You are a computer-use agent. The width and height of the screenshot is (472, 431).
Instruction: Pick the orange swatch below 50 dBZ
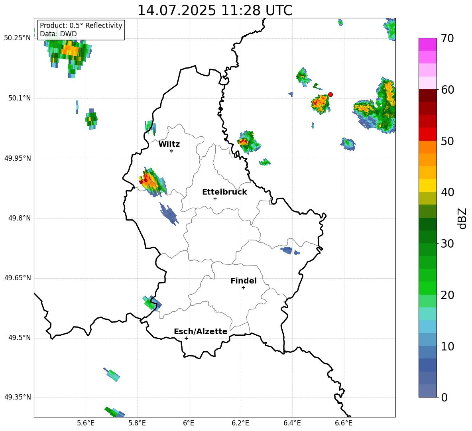click(x=427, y=147)
